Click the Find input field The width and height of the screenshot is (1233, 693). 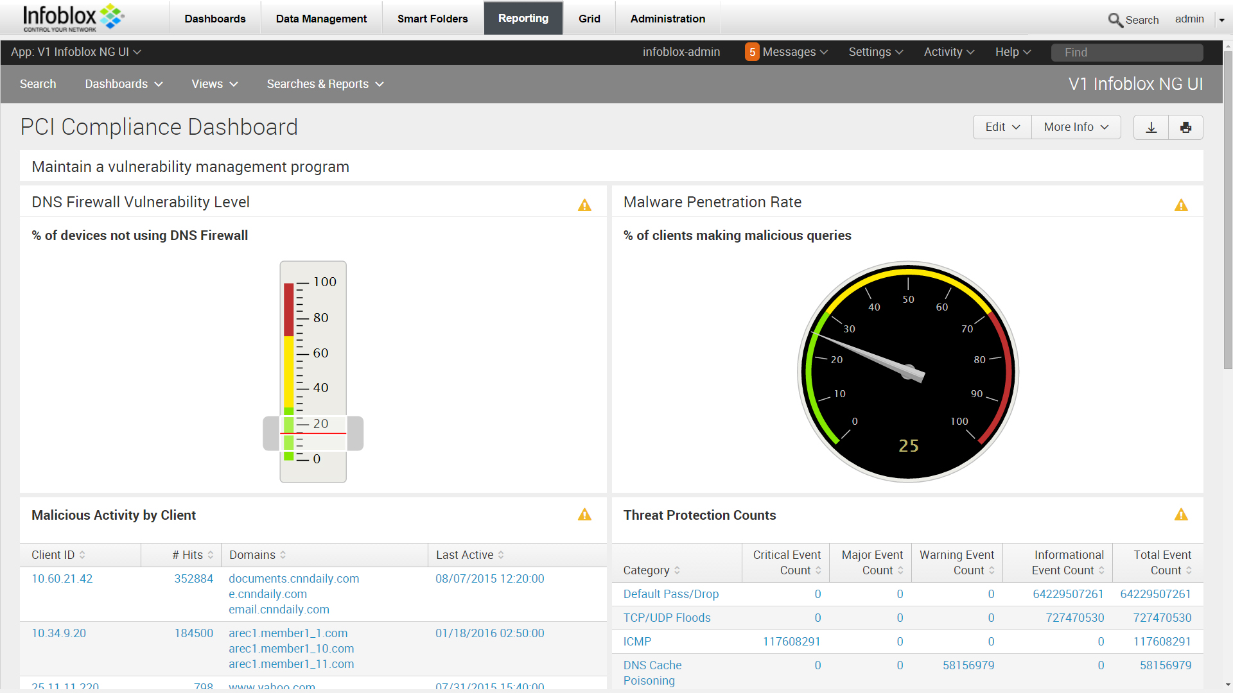[1126, 53]
